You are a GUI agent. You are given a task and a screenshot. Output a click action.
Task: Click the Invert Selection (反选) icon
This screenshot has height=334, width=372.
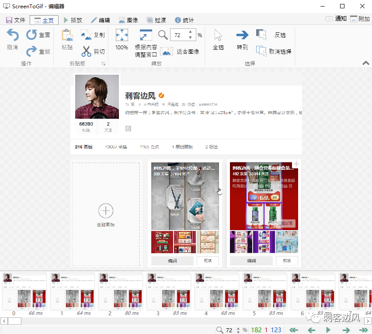(x=261, y=34)
